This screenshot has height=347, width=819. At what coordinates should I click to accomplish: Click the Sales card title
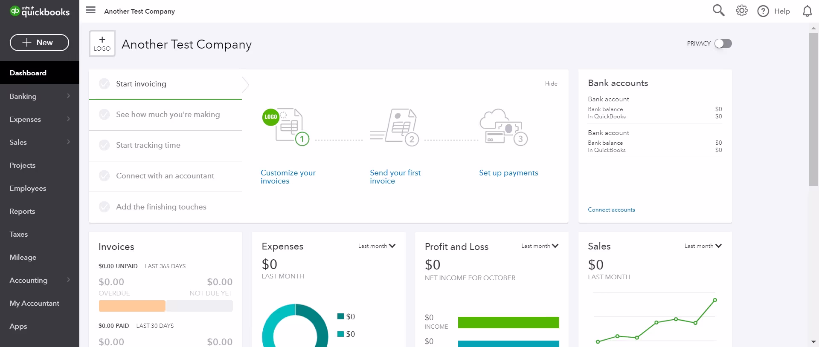tap(599, 246)
